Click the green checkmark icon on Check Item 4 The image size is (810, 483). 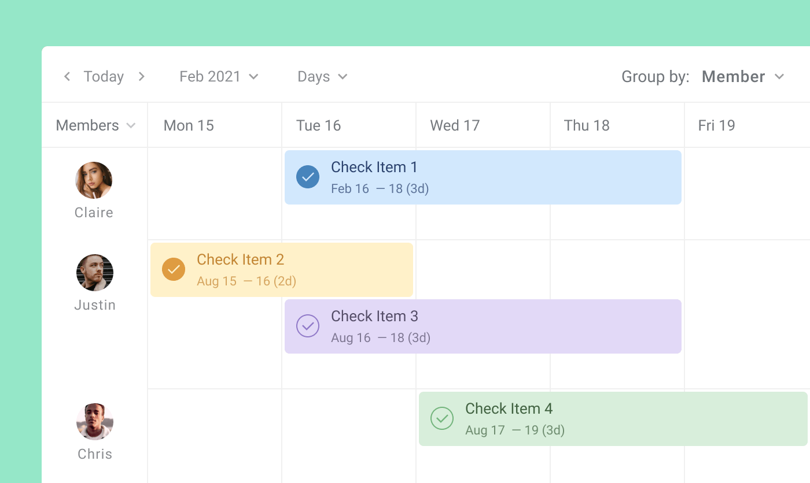(x=442, y=418)
